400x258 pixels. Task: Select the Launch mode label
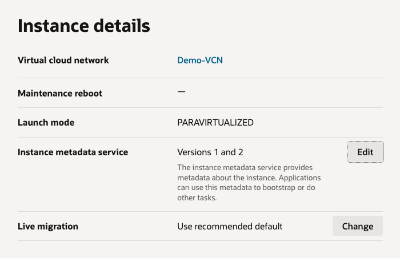(46, 122)
